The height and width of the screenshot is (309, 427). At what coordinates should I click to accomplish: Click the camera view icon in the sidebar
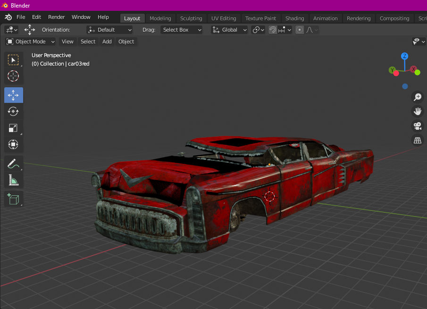(417, 126)
